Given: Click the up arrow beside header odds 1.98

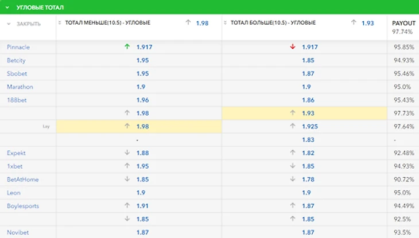Looking at the screenshot, I should (188, 23).
